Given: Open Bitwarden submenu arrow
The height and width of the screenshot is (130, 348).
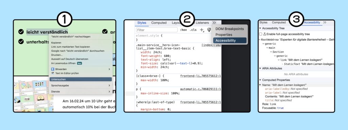Looking at the screenshot, I should [109, 69].
